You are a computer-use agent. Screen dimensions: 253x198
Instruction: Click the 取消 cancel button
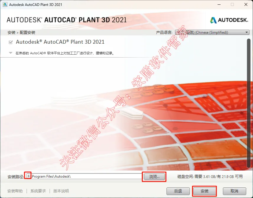point(234,191)
